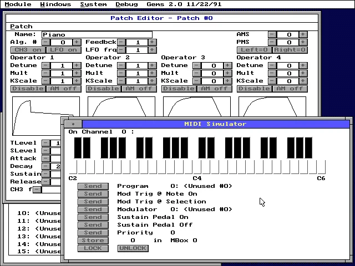Decrease the Sustain value
The image size is (355, 266).
coord(46,174)
